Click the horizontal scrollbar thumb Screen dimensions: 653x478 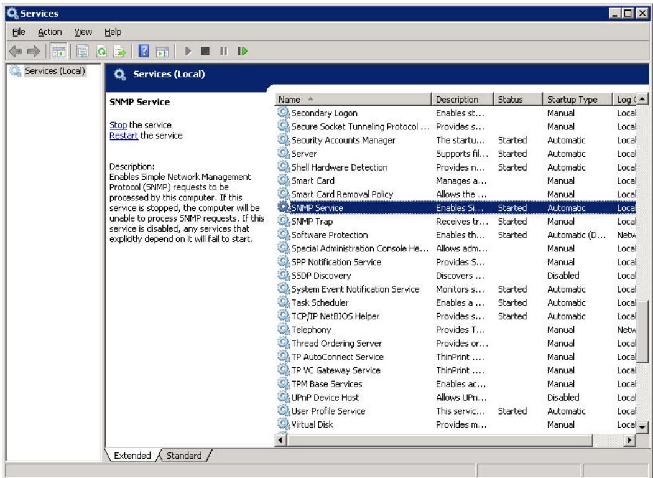click(439, 439)
